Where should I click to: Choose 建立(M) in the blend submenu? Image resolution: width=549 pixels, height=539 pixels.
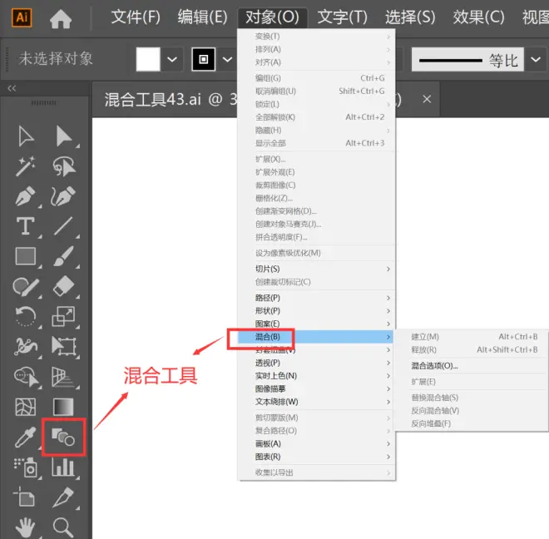click(472, 337)
